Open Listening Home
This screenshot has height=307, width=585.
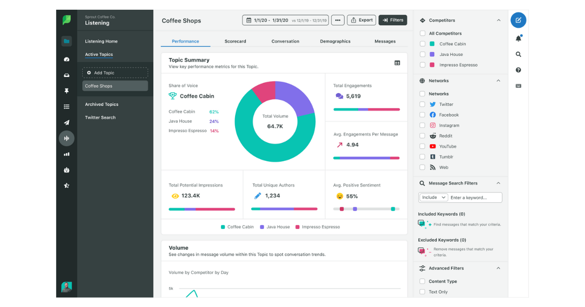click(101, 41)
